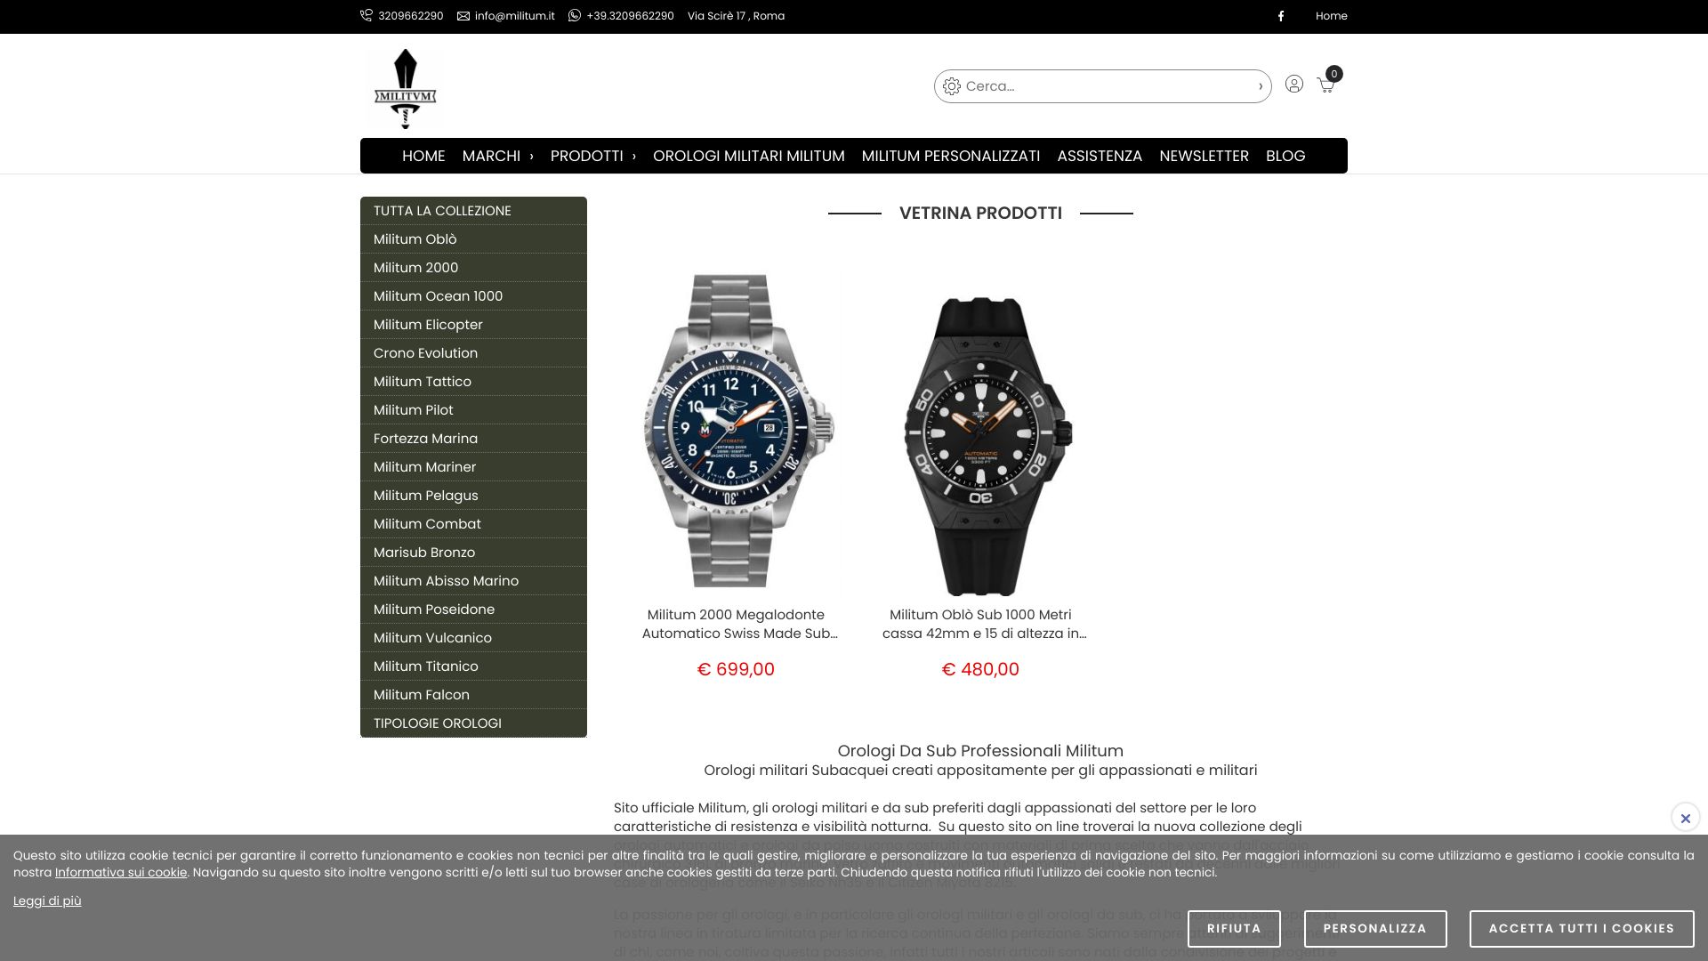Click the Facebook icon in top bar
The height and width of the screenshot is (961, 1708).
[x=1281, y=16]
